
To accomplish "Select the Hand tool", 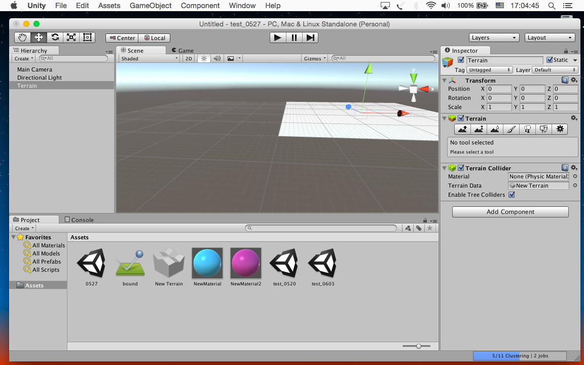I will pos(23,37).
